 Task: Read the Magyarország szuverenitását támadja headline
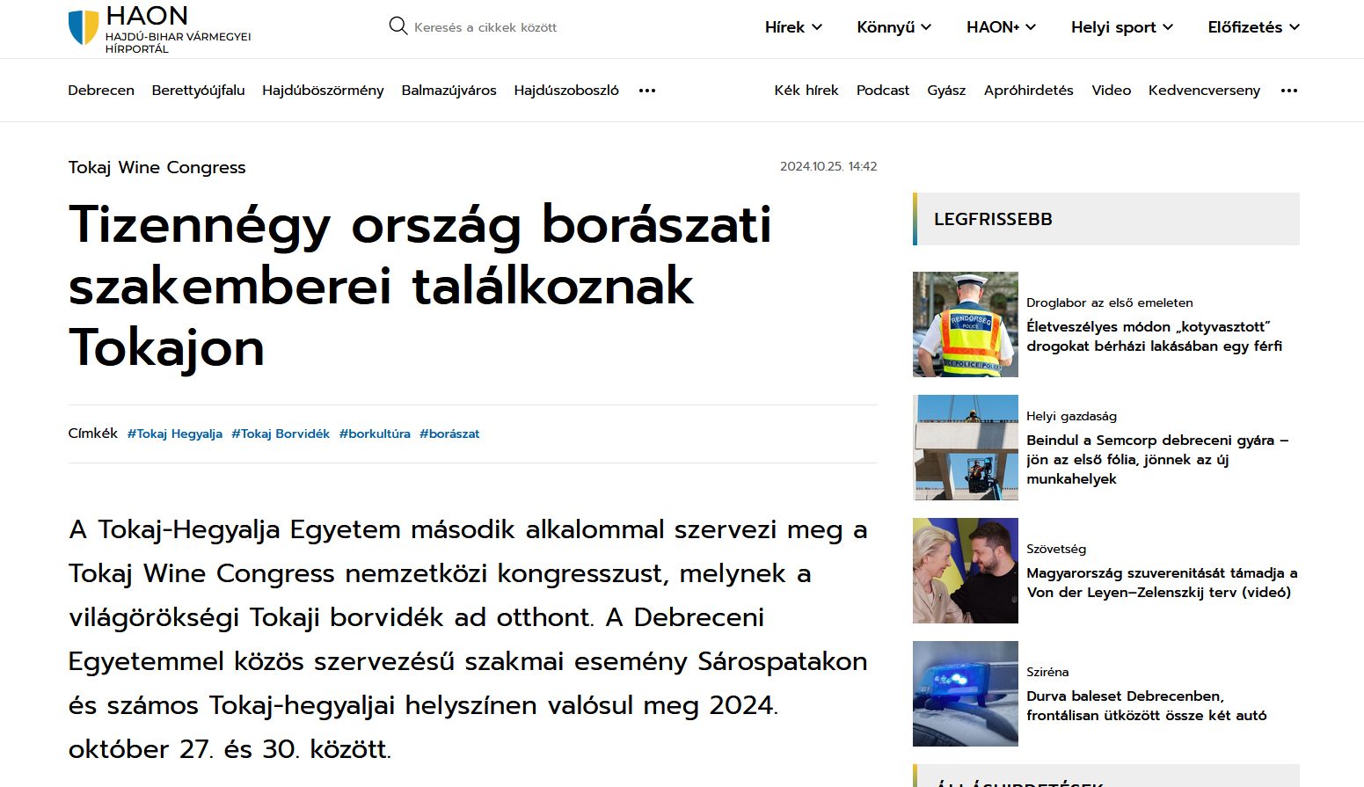coord(1163,583)
